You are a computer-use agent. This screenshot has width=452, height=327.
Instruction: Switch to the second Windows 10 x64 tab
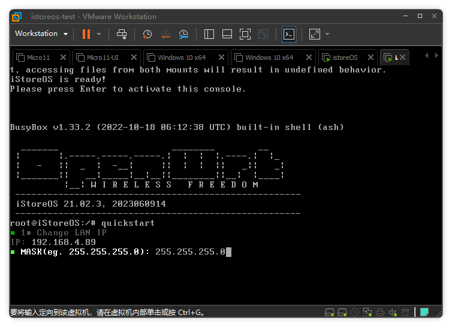(x=269, y=57)
